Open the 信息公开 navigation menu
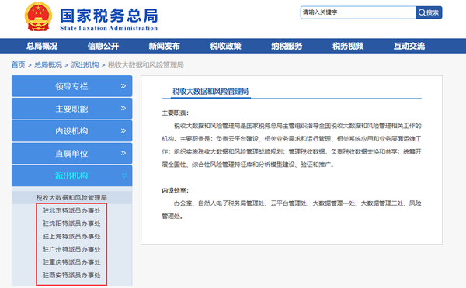Viewport: 466px width, 288px height. click(103, 46)
